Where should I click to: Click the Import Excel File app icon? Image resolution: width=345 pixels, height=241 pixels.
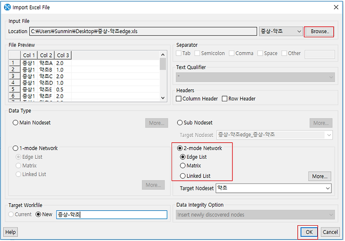point(7,7)
